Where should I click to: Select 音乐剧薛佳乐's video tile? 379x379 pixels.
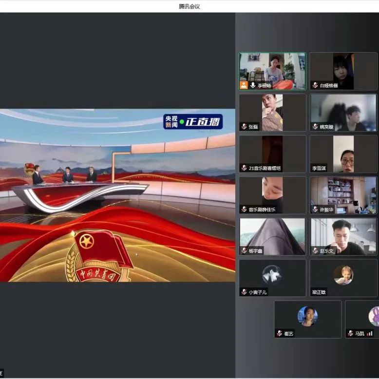(x=272, y=195)
